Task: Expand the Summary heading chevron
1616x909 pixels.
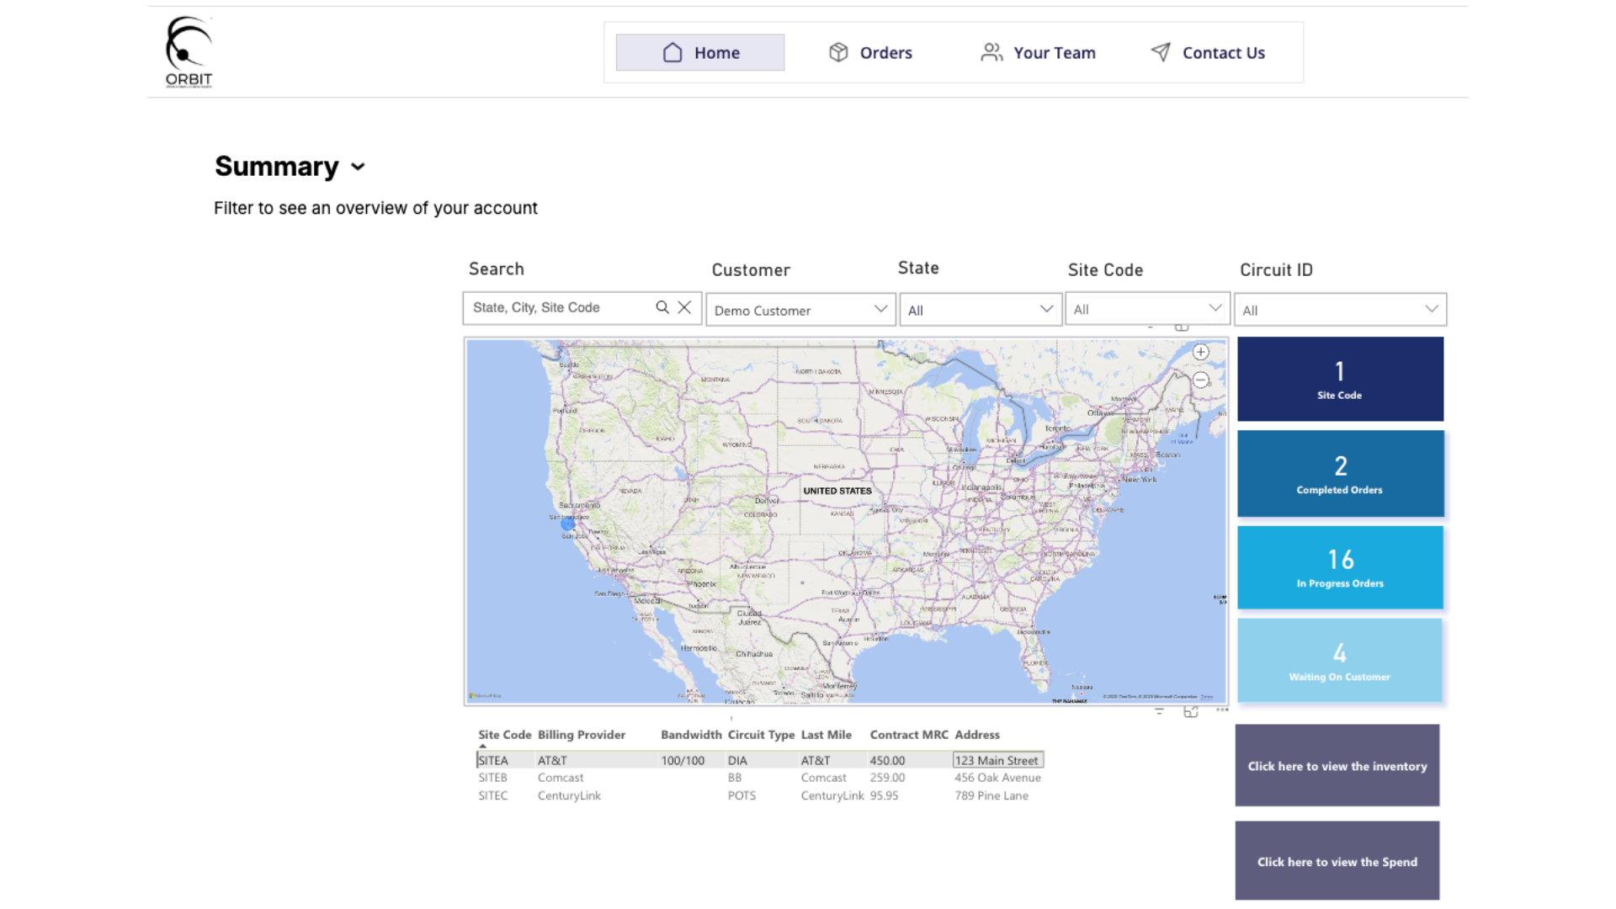Action: [359, 167]
